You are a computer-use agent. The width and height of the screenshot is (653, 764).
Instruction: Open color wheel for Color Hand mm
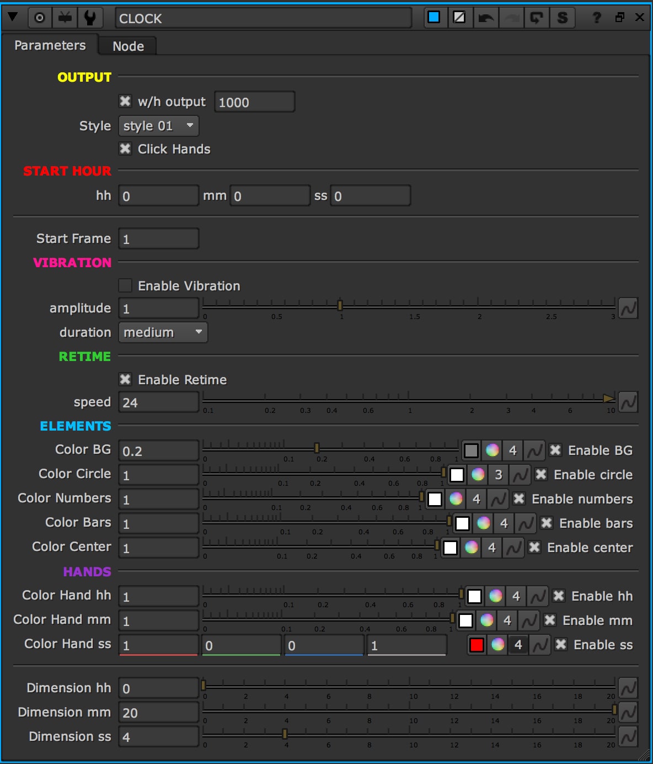coord(486,620)
